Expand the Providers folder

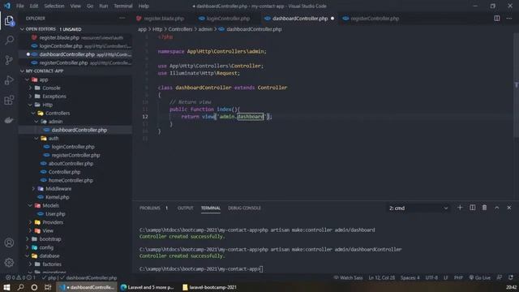76,222
